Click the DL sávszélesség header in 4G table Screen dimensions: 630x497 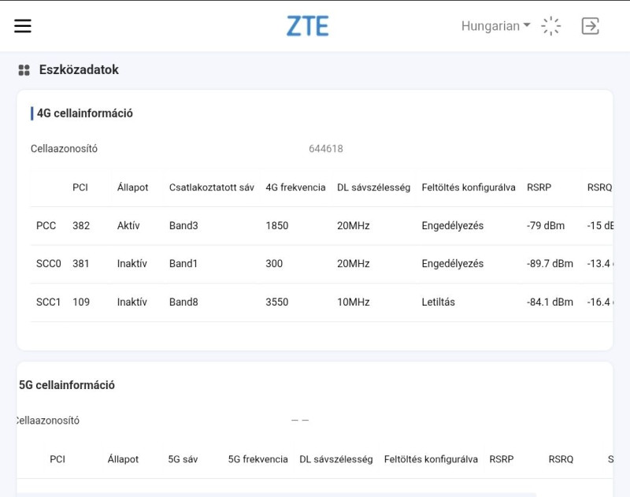tap(373, 187)
